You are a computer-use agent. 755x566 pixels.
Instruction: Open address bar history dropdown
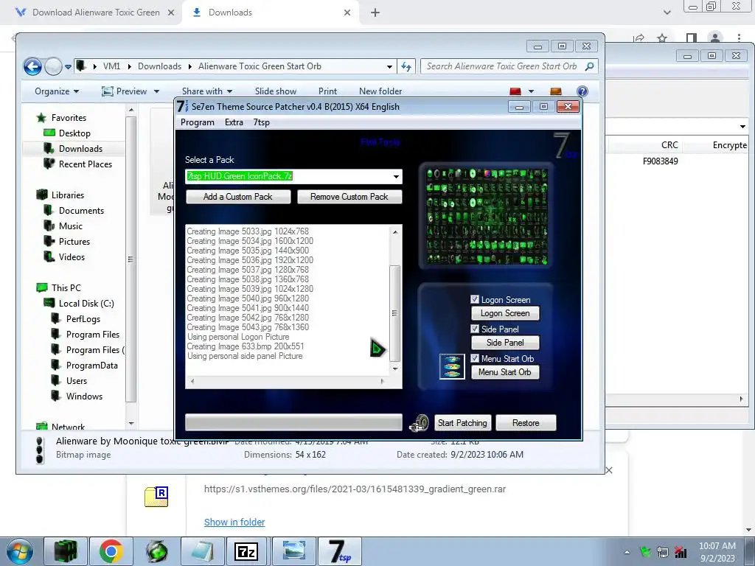(x=389, y=67)
